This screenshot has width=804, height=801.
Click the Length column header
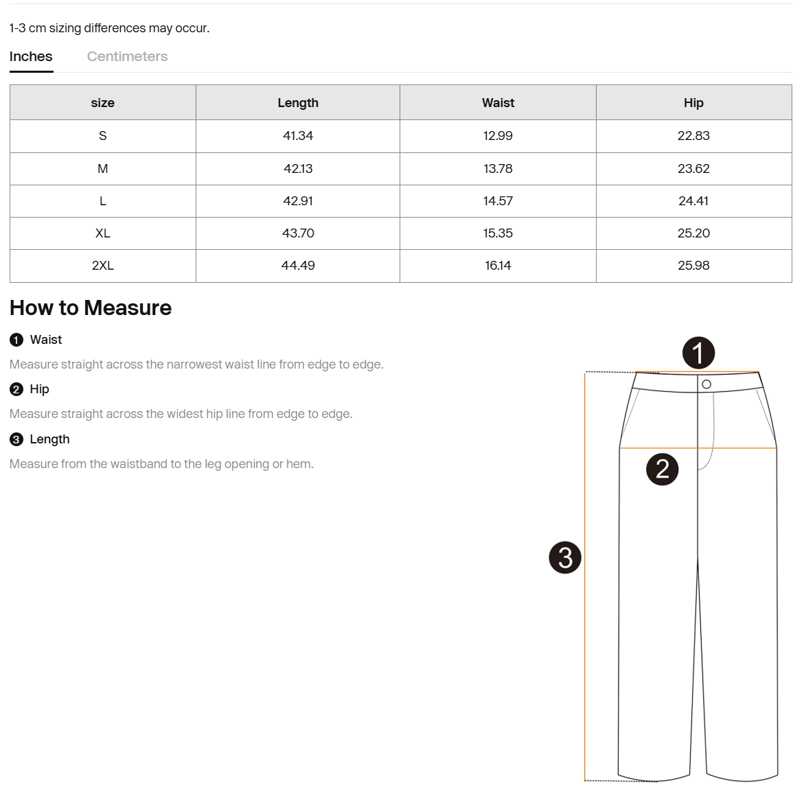click(298, 102)
